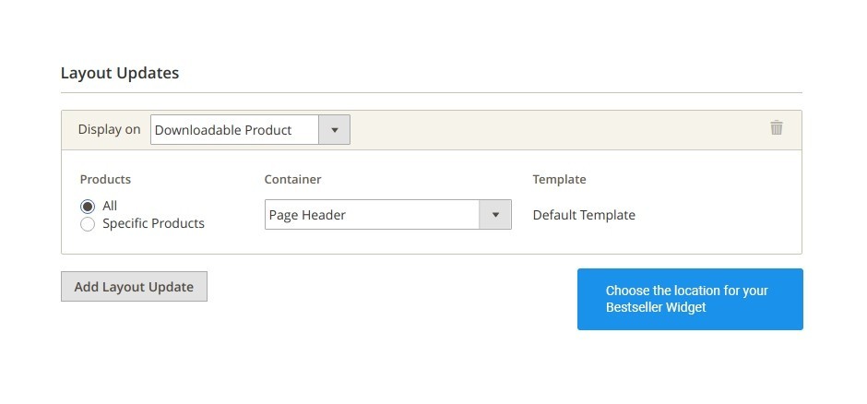Click the Downloadable Product select field
This screenshot has width=867, height=404.
point(250,130)
